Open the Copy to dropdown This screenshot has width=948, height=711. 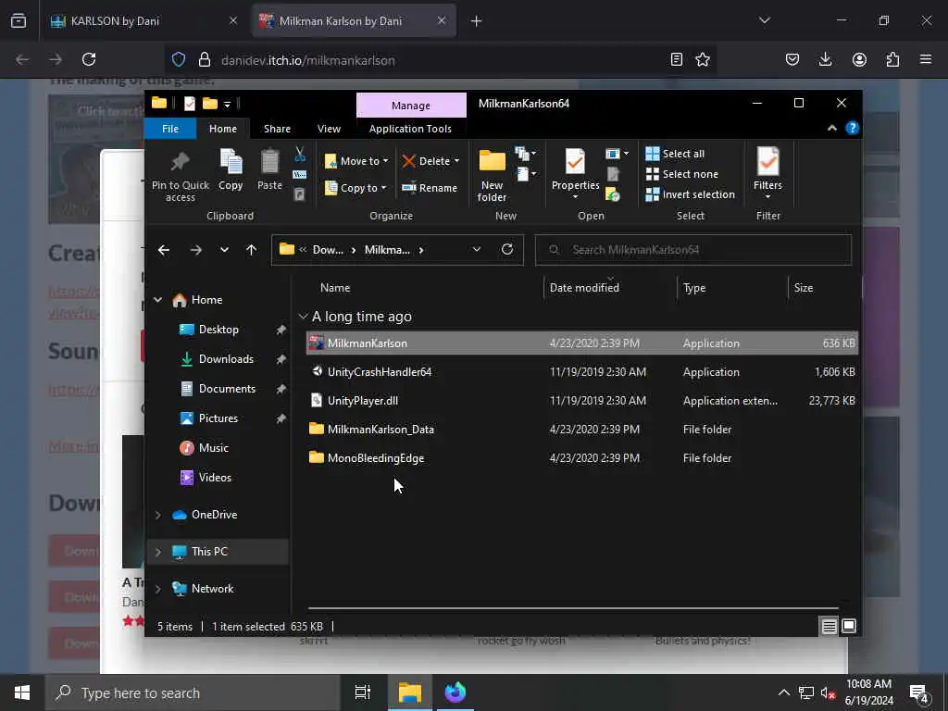355,188
